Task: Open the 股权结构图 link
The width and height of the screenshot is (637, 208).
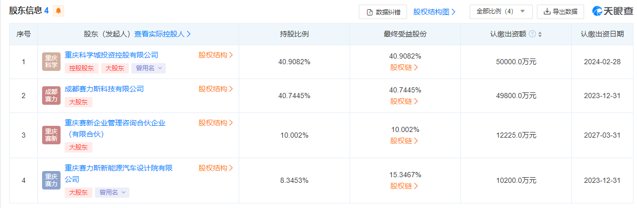Action: (435, 12)
